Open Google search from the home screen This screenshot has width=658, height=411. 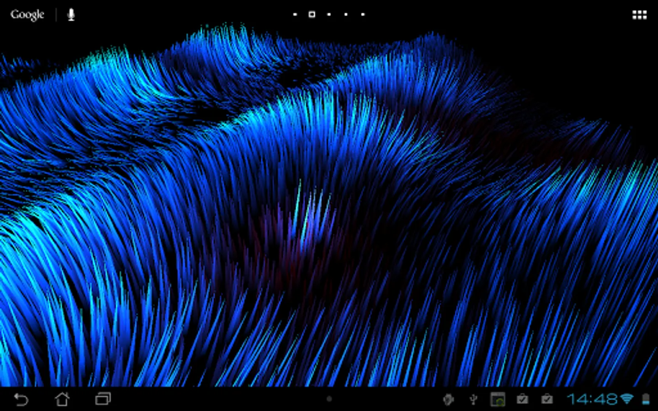[x=27, y=15]
